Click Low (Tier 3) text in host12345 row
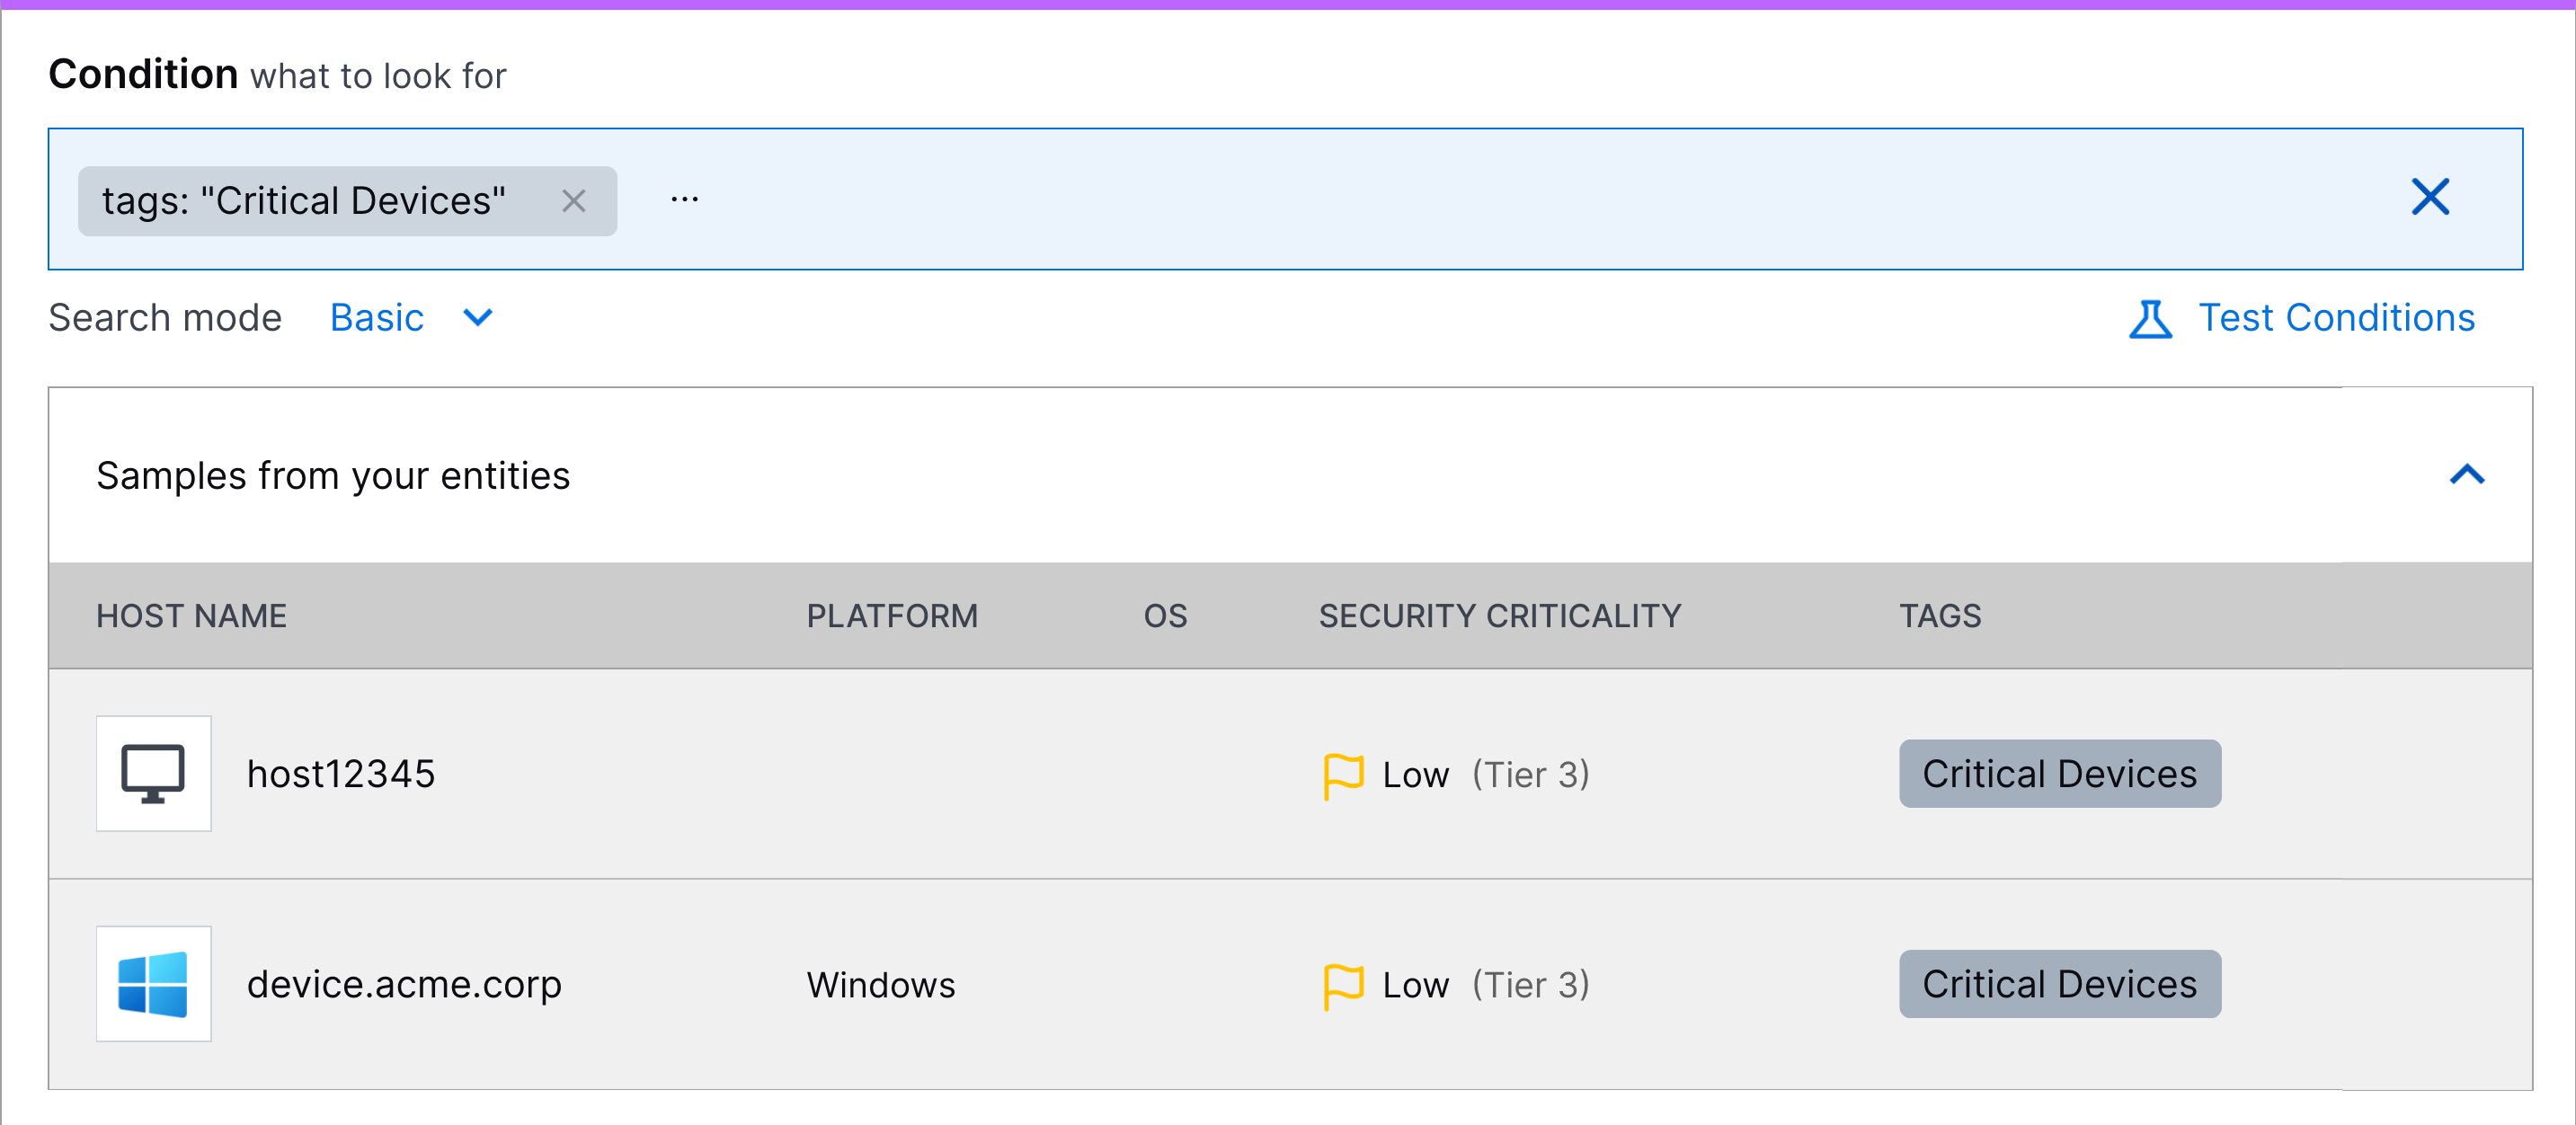2576x1125 pixels. [1486, 775]
